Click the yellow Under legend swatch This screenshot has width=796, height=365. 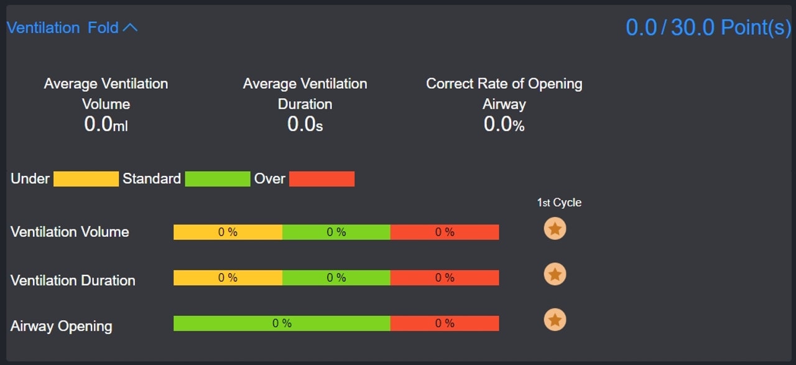point(86,179)
